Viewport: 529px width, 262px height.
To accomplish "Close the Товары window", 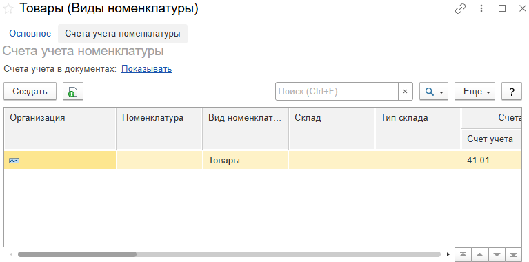I will pos(522,9).
